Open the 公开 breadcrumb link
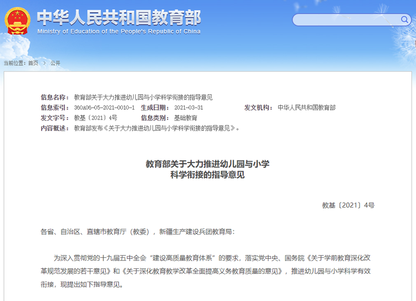The image size is (416, 301). pos(55,63)
